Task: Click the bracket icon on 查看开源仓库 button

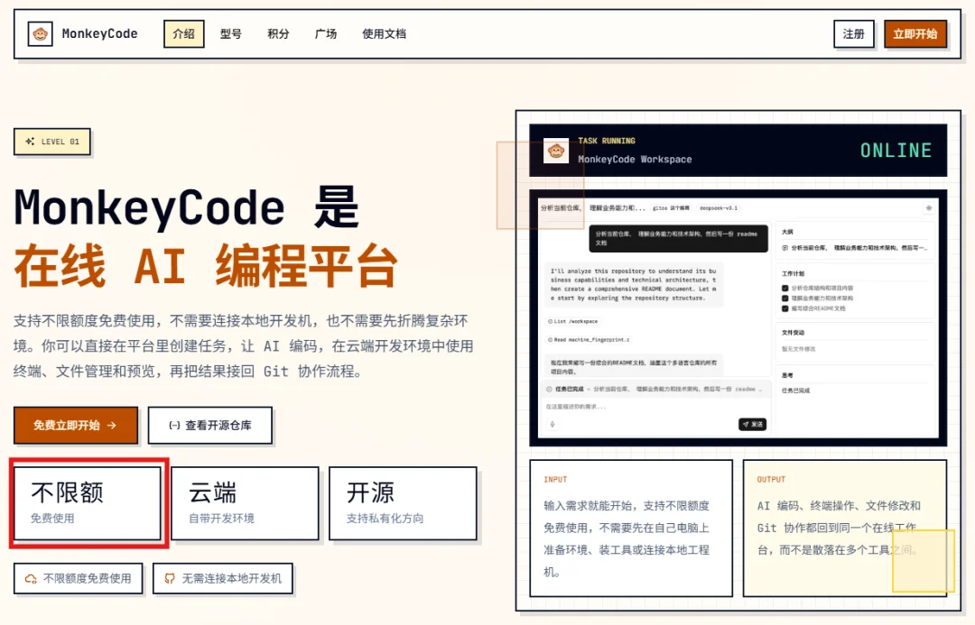Action: coord(174,426)
